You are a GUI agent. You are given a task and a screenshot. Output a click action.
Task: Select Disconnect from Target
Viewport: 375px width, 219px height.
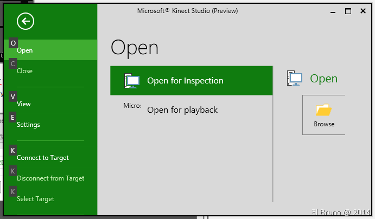point(50,178)
